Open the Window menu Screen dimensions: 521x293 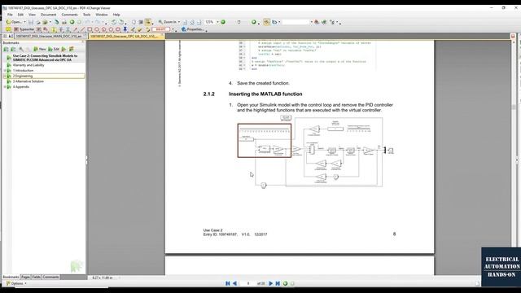coord(102,15)
